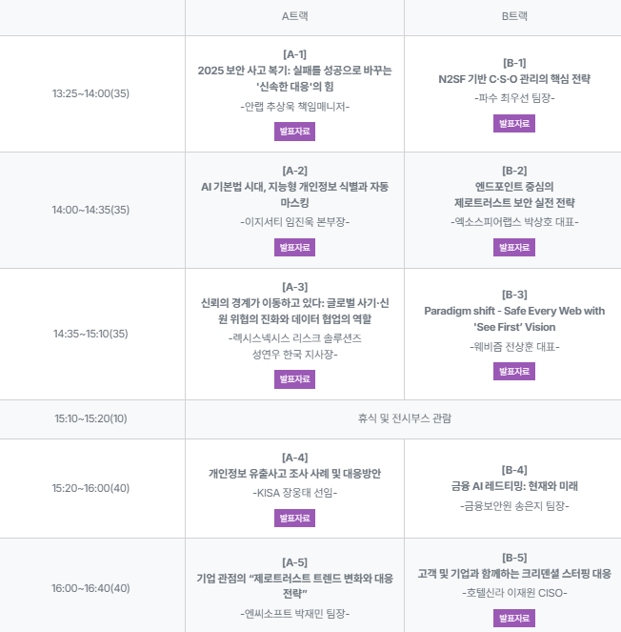
Task: Open the A-3 발표자료 button
Action: [294, 379]
